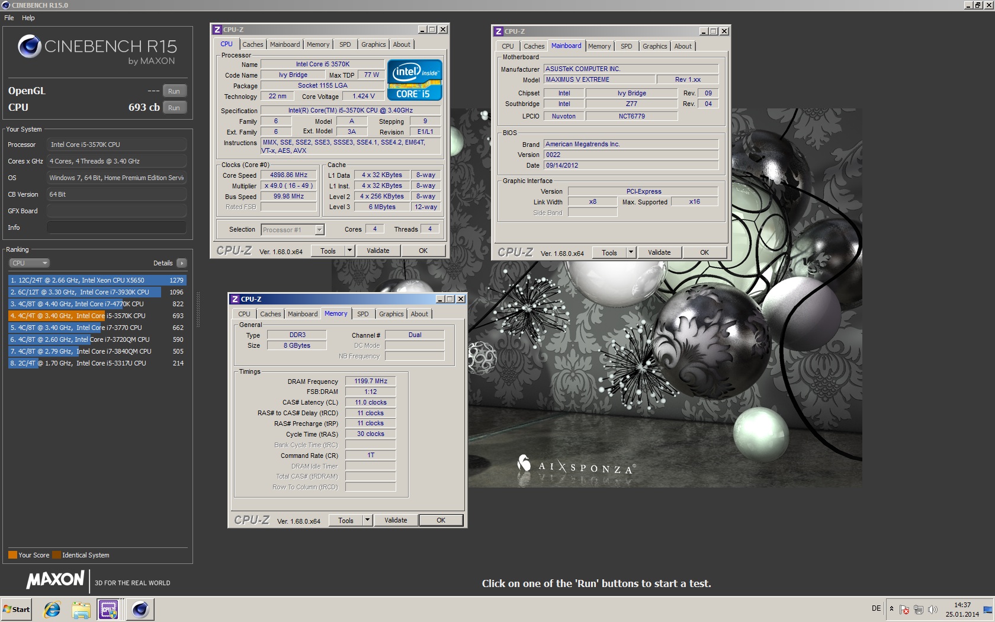The width and height of the screenshot is (995, 622).
Task: Click DRAM Frequency value 1199.7 MHz
Action: click(x=371, y=381)
